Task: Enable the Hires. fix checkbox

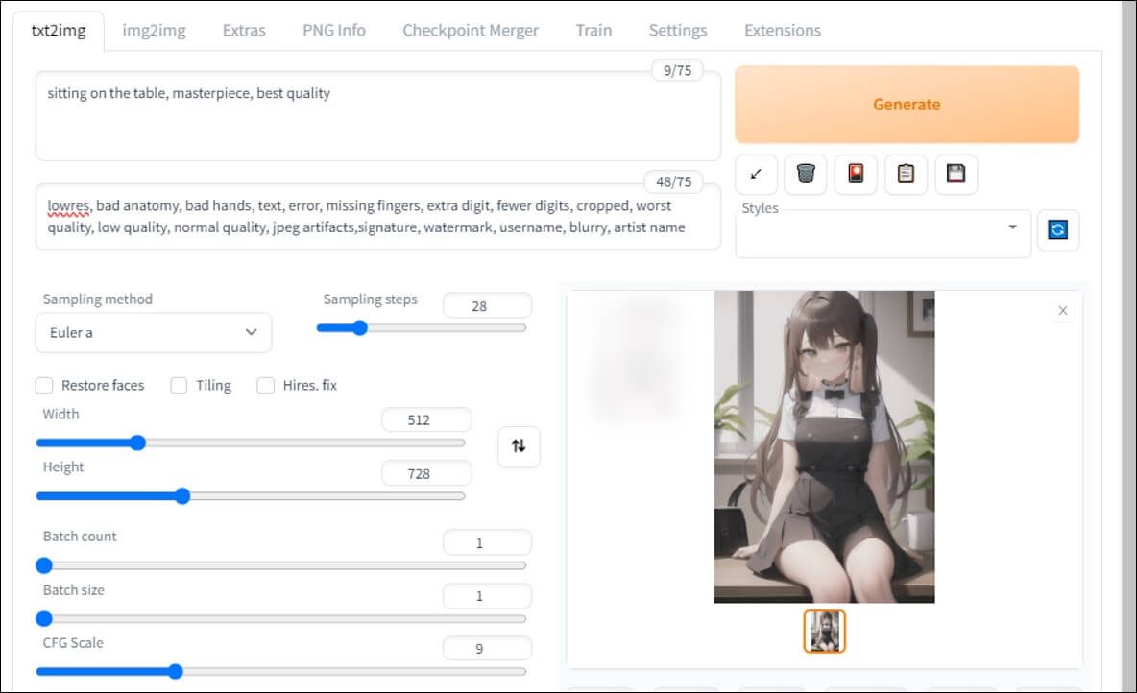Action: (x=265, y=385)
